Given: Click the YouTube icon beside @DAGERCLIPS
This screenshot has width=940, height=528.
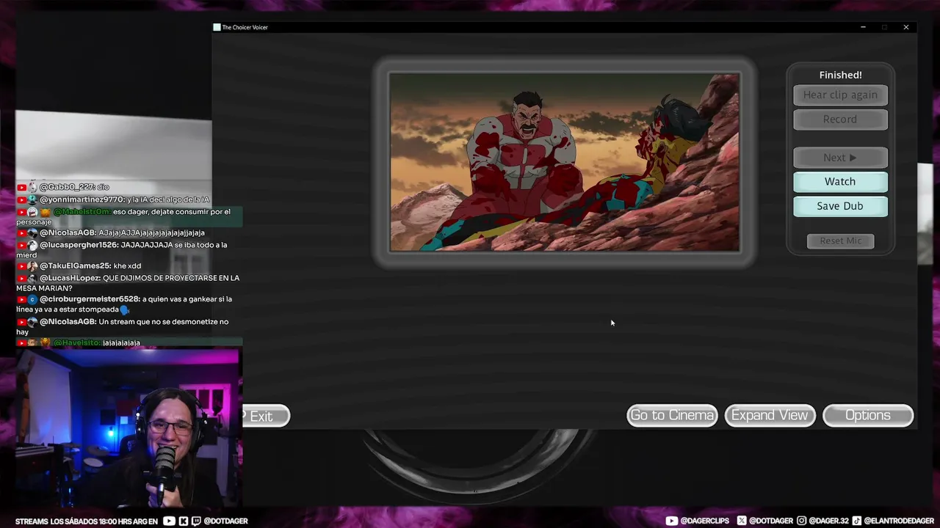Looking at the screenshot, I should point(672,521).
